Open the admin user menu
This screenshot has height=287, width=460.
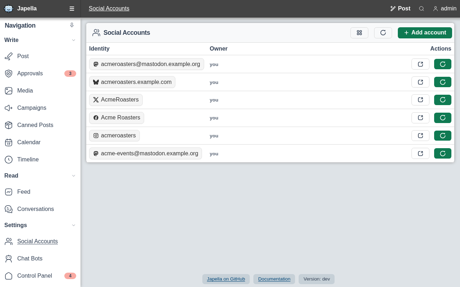coord(445,9)
